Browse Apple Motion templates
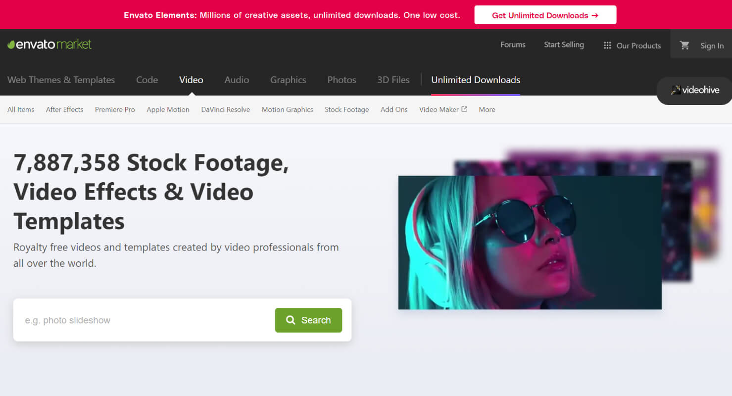Viewport: 732px width, 396px height. tap(168, 109)
